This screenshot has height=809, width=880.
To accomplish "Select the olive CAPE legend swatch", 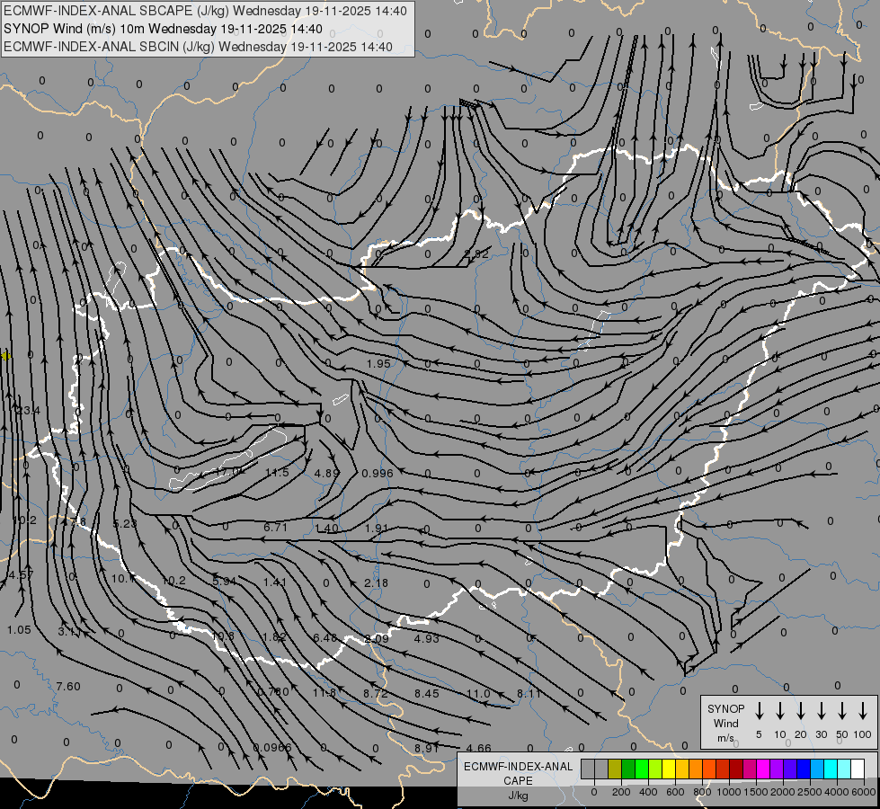I will pyautogui.click(x=615, y=769).
